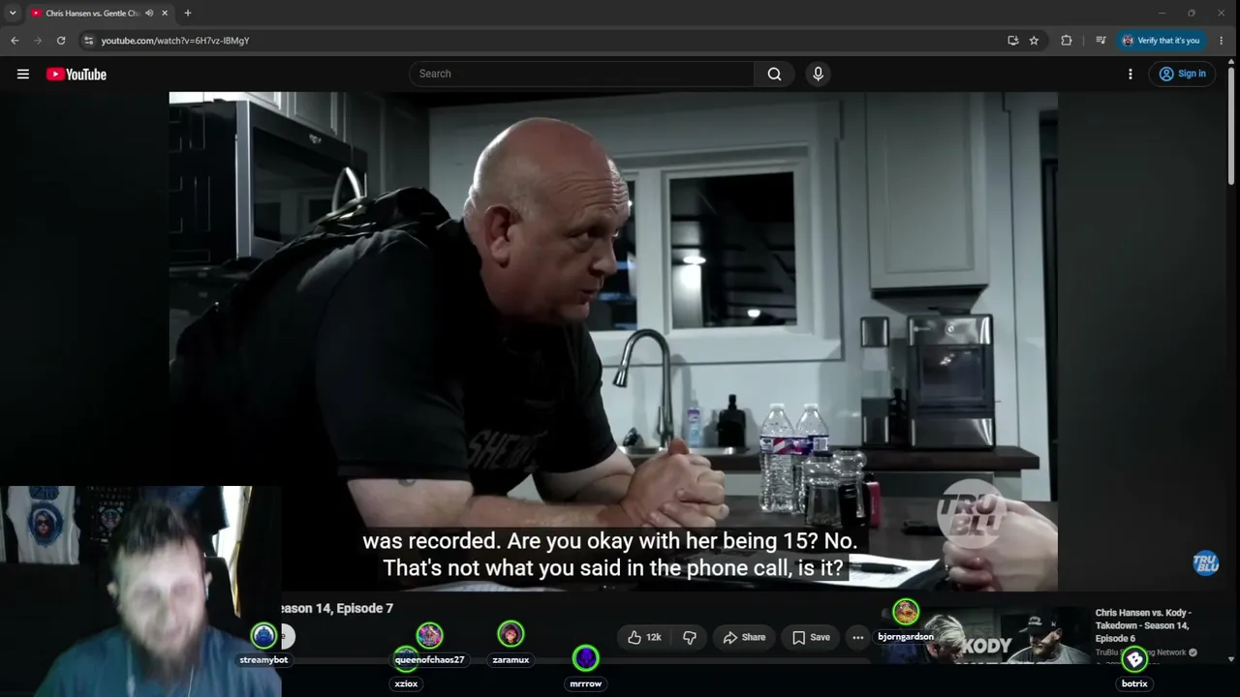
Task: Click the page vertical scrollbar
Action: (1231, 126)
